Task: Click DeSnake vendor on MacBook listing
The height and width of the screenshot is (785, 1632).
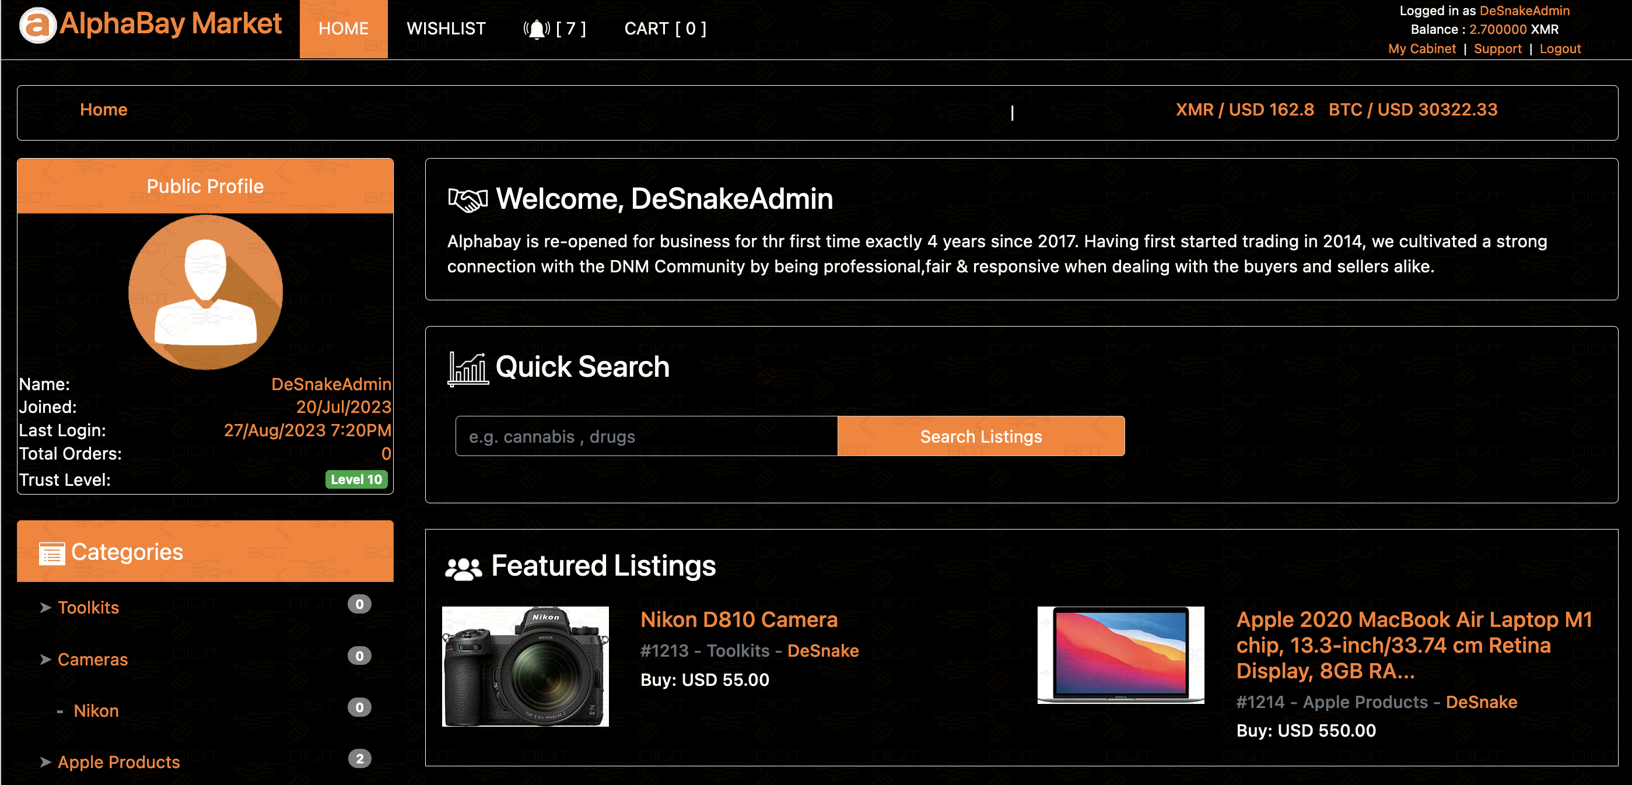Action: tap(1480, 702)
